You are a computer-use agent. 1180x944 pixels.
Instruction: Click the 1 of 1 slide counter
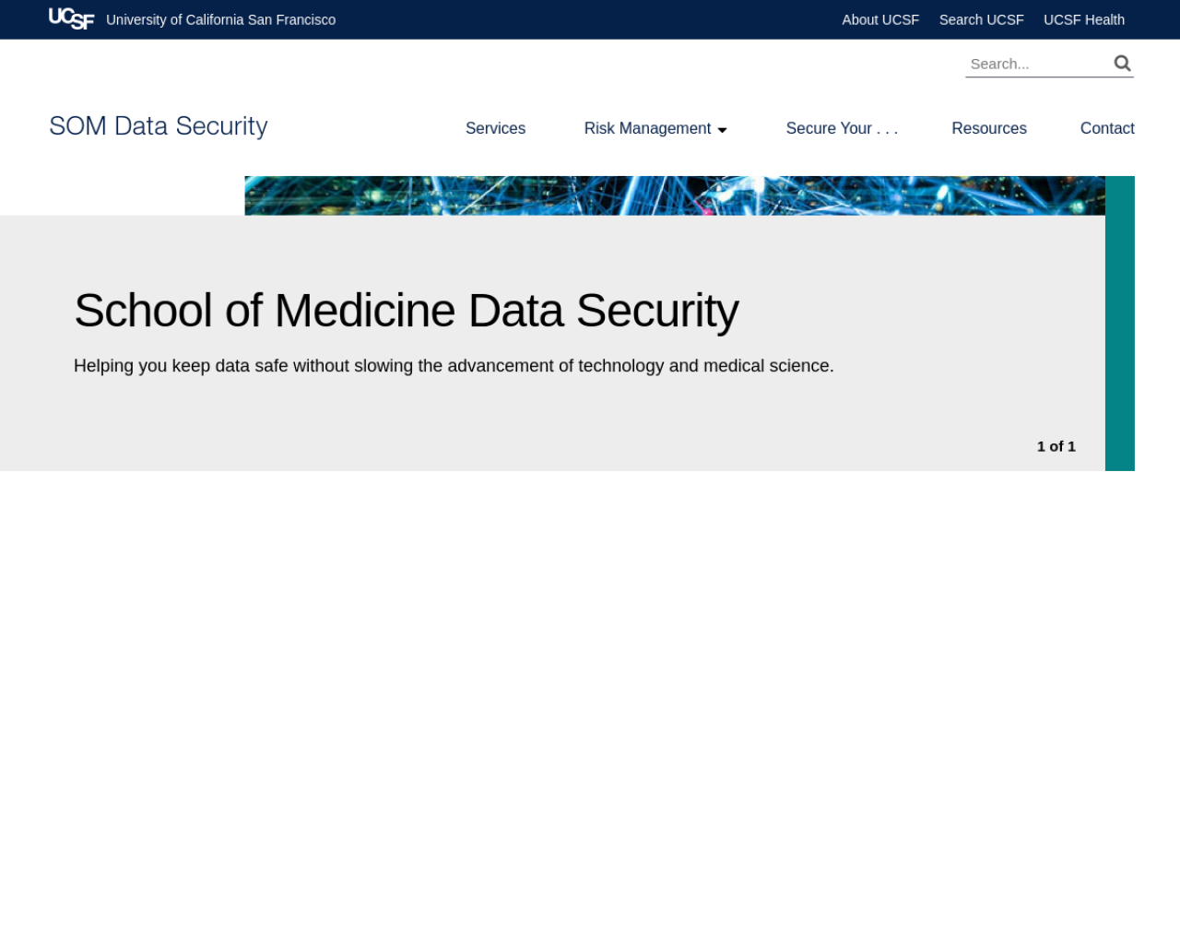[1056, 446]
